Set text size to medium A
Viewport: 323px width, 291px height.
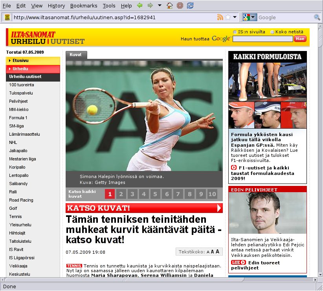(212, 252)
